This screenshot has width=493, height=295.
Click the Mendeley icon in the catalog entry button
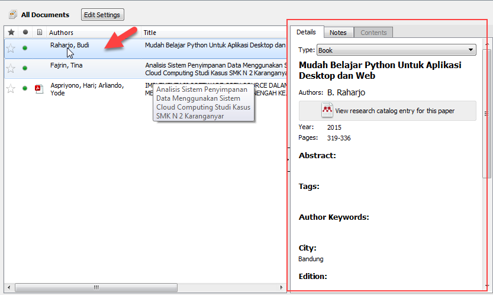pyautogui.click(x=327, y=110)
